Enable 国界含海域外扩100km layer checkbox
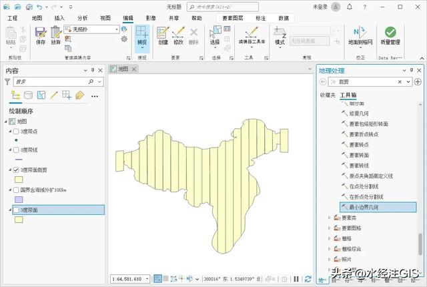Viewport: 427px width, 287px height. click(16, 190)
